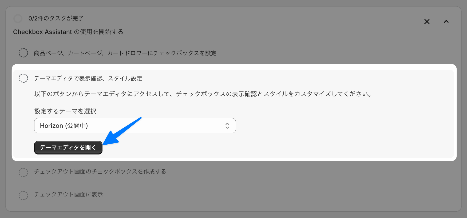Mark the 商品ページ、カートページ task circle complete

(23, 53)
